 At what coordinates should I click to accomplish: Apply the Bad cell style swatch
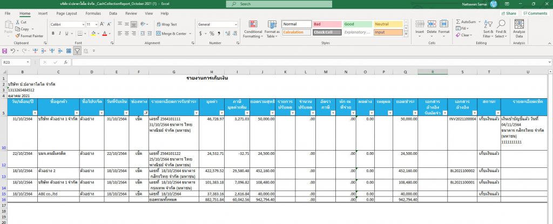(x=326, y=24)
